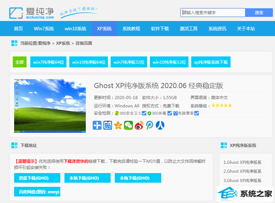Share to Renren icon

point(160,125)
